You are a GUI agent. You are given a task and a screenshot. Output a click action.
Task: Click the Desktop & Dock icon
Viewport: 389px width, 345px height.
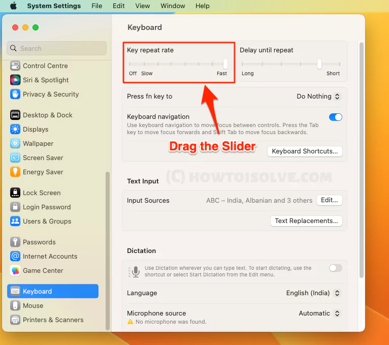pyautogui.click(x=15, y=115)
